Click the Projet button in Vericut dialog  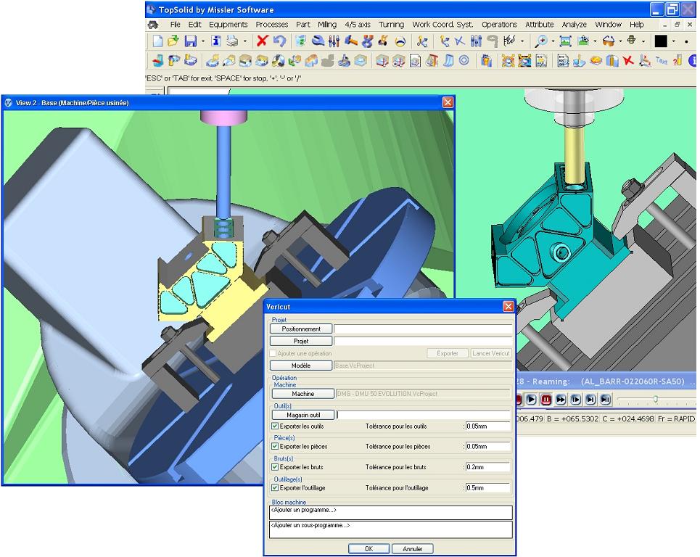(x=301, y=341)
